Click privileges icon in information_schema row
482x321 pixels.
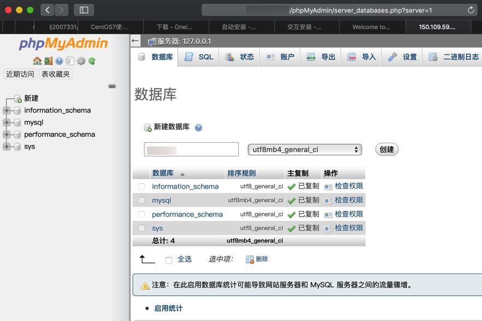pos(328,186)
